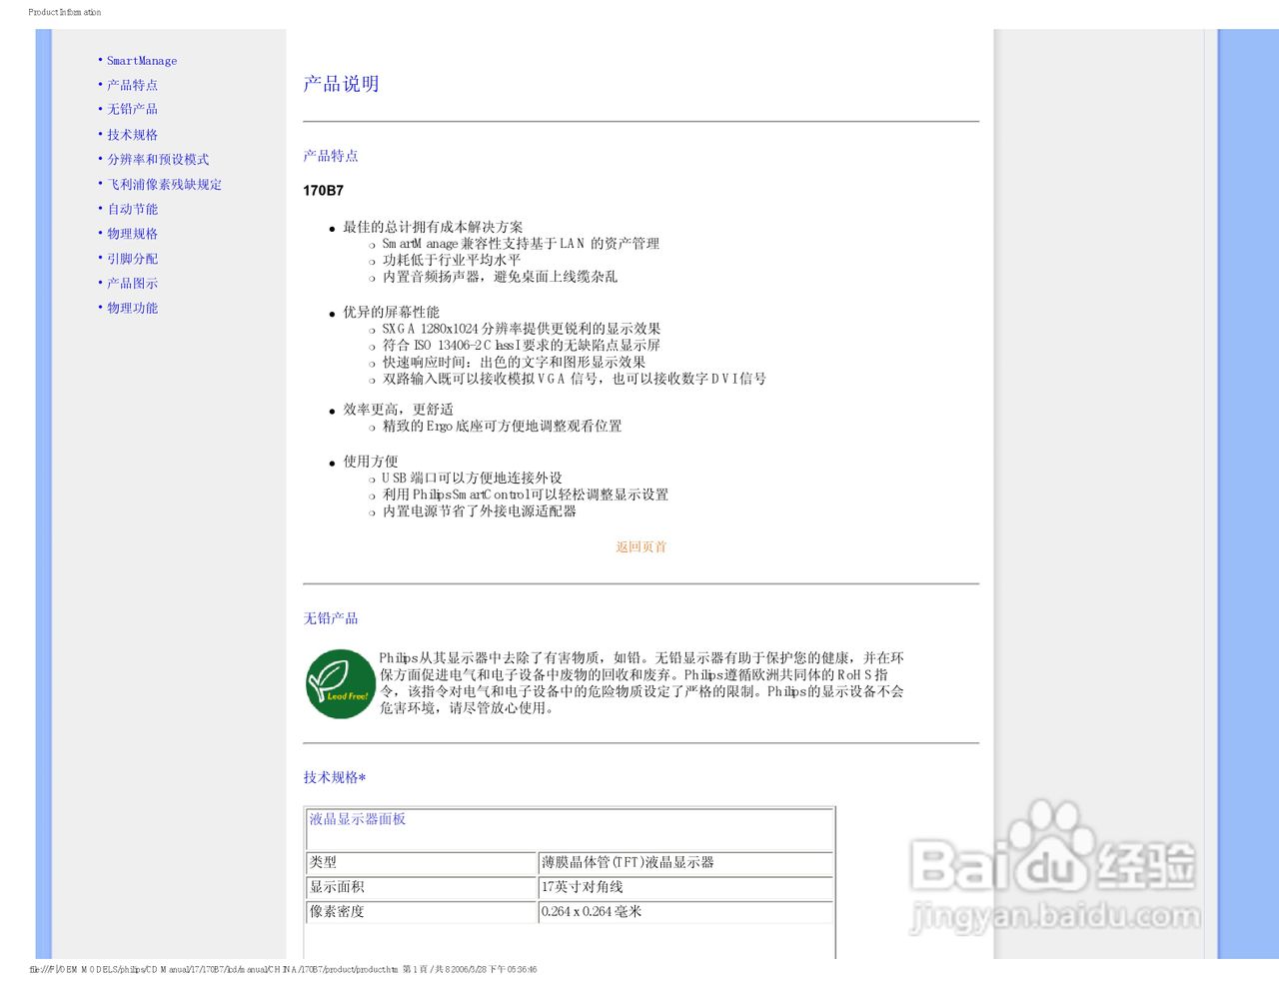Image resolution: width=1279 pixels, height=988 pixels.
Task: Click the SmartManage 兼容性 LAN line
Action: (x=521, y=244)
